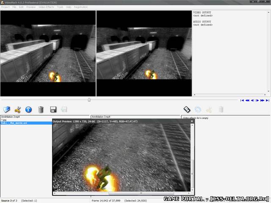Click the frame position slider handle
Screen dimensions: 271x203
[x=89, y=100]
